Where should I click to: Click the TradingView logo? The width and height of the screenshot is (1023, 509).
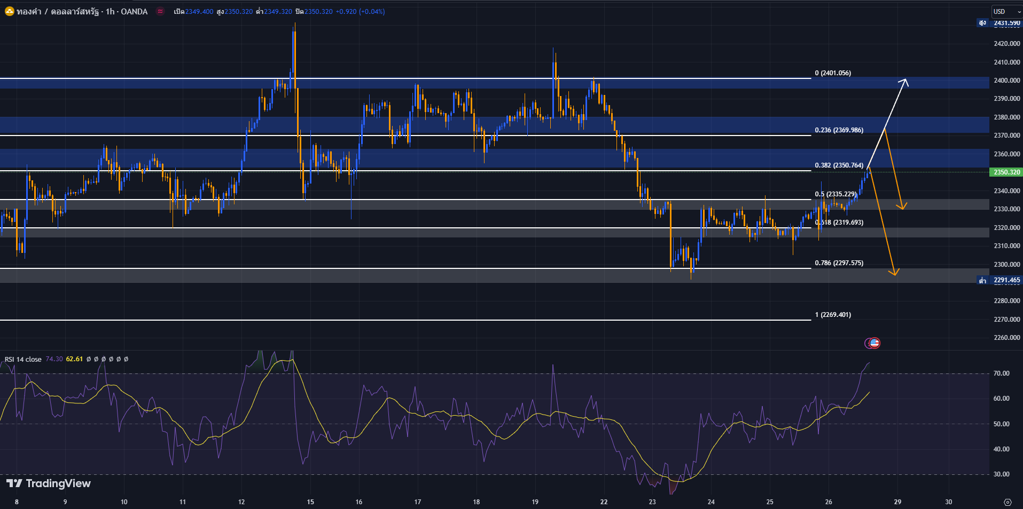pos(49,483)
